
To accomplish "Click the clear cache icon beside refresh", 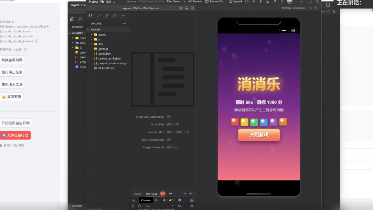I will click(x=315, y=8).
